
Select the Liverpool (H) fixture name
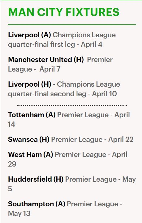coord(30,84)
